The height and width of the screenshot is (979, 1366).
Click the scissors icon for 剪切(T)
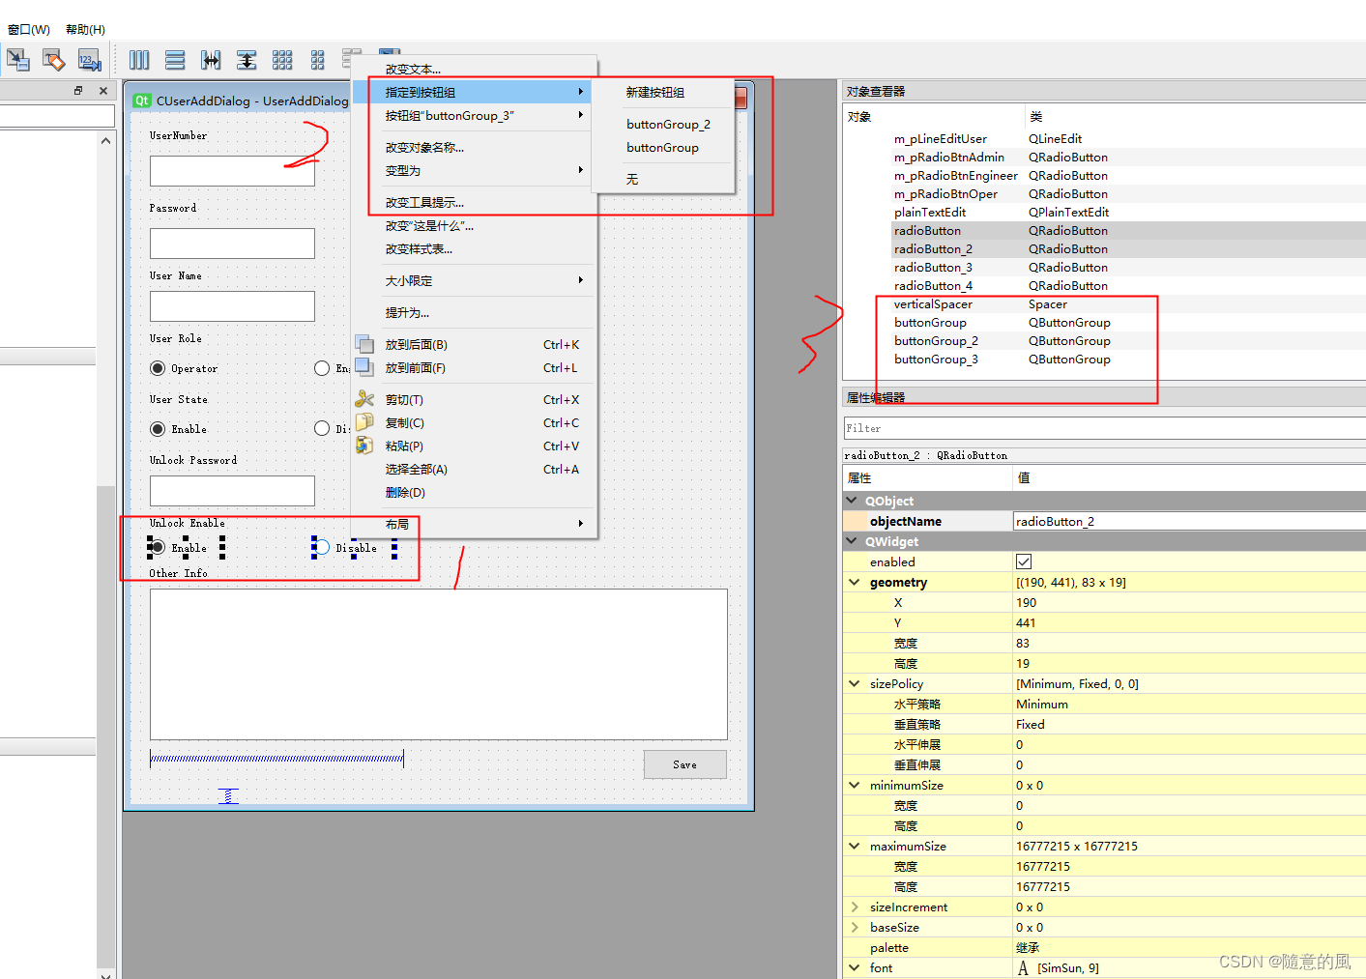coord(364,399)
